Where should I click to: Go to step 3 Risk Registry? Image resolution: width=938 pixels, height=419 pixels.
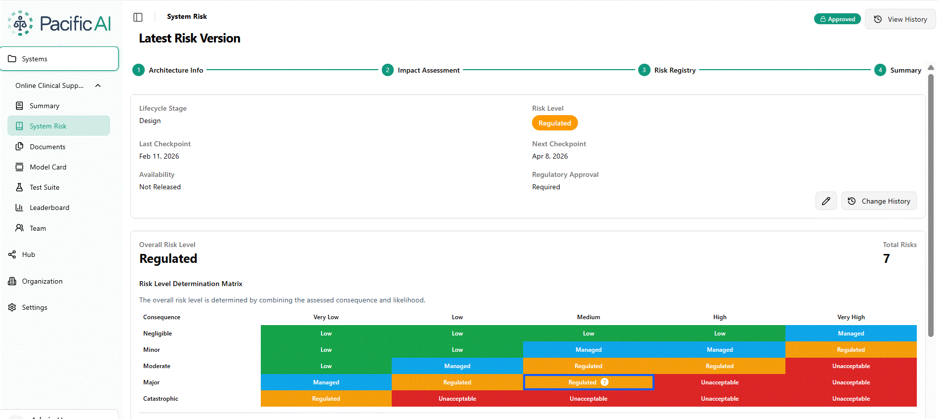pos(667,70)
